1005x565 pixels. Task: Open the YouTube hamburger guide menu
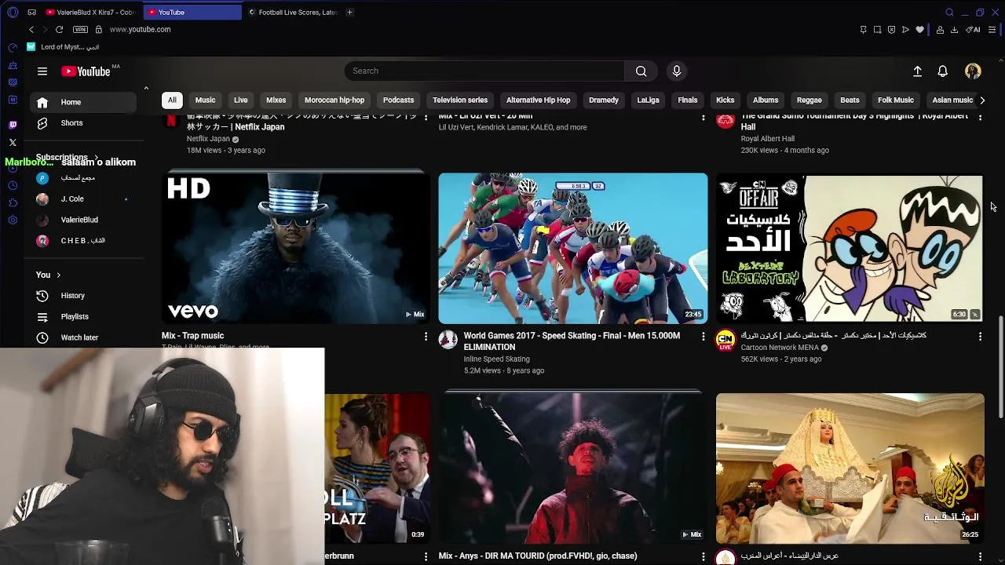42,71
